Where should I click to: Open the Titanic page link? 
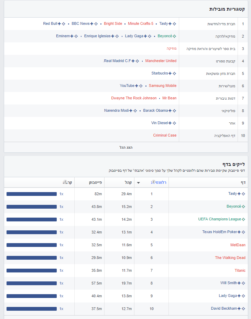(x=240, y=270)
